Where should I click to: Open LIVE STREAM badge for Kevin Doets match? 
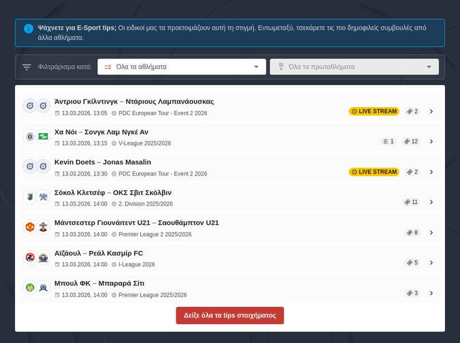pyautogui.click(x=374, y=172)
